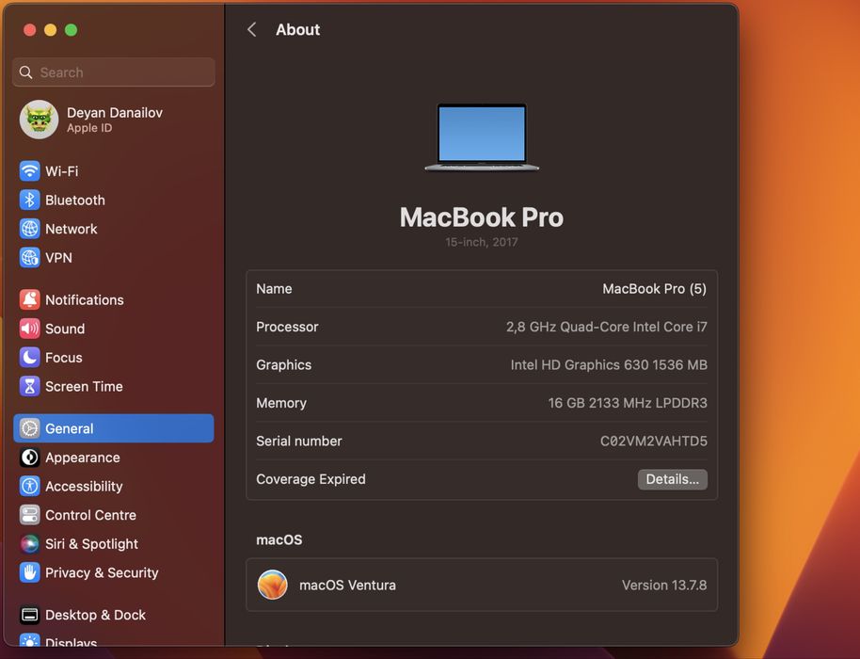This screenshot has height=659, width=860.
Task: Click the yellow minimize window button
Action: coord(51,29)
